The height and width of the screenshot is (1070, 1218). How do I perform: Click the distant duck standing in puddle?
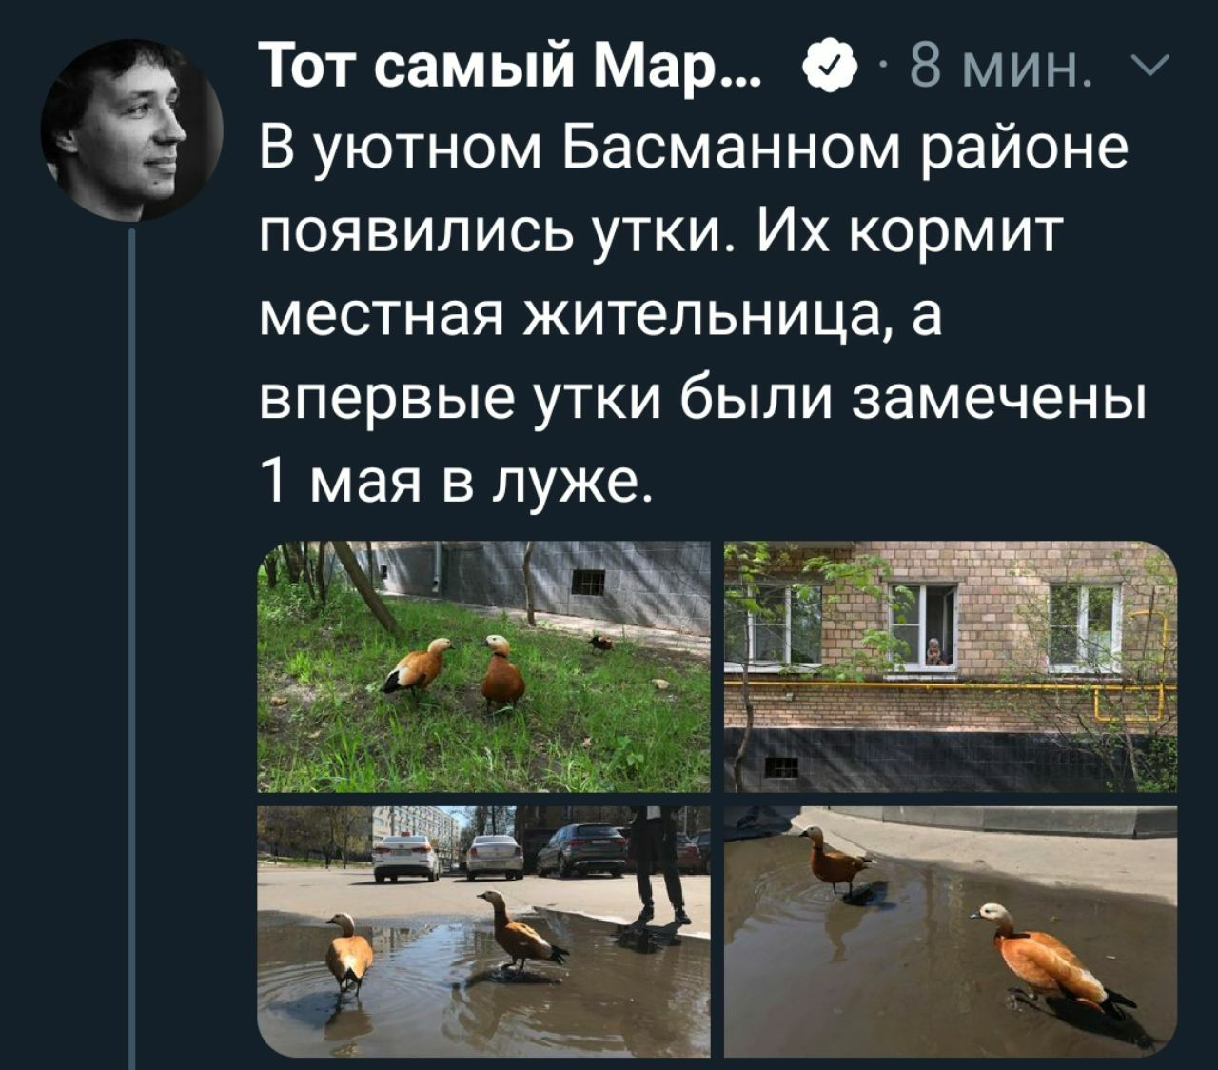[x=834, y=860]
